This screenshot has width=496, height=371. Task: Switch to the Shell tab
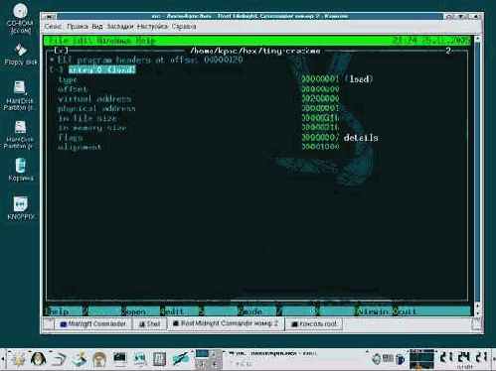tap(149, 324)
